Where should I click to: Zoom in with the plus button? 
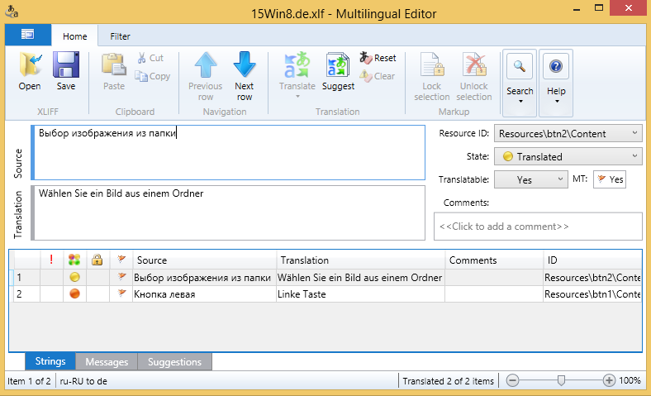[609, 380]
